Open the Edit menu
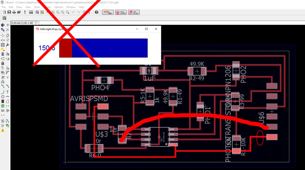This screenshot has width=305, height=170. [11, 7]
